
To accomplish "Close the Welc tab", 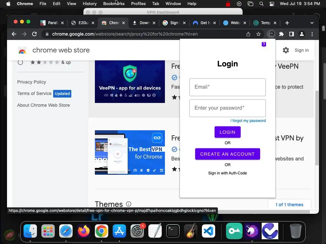I will [245, 23].
